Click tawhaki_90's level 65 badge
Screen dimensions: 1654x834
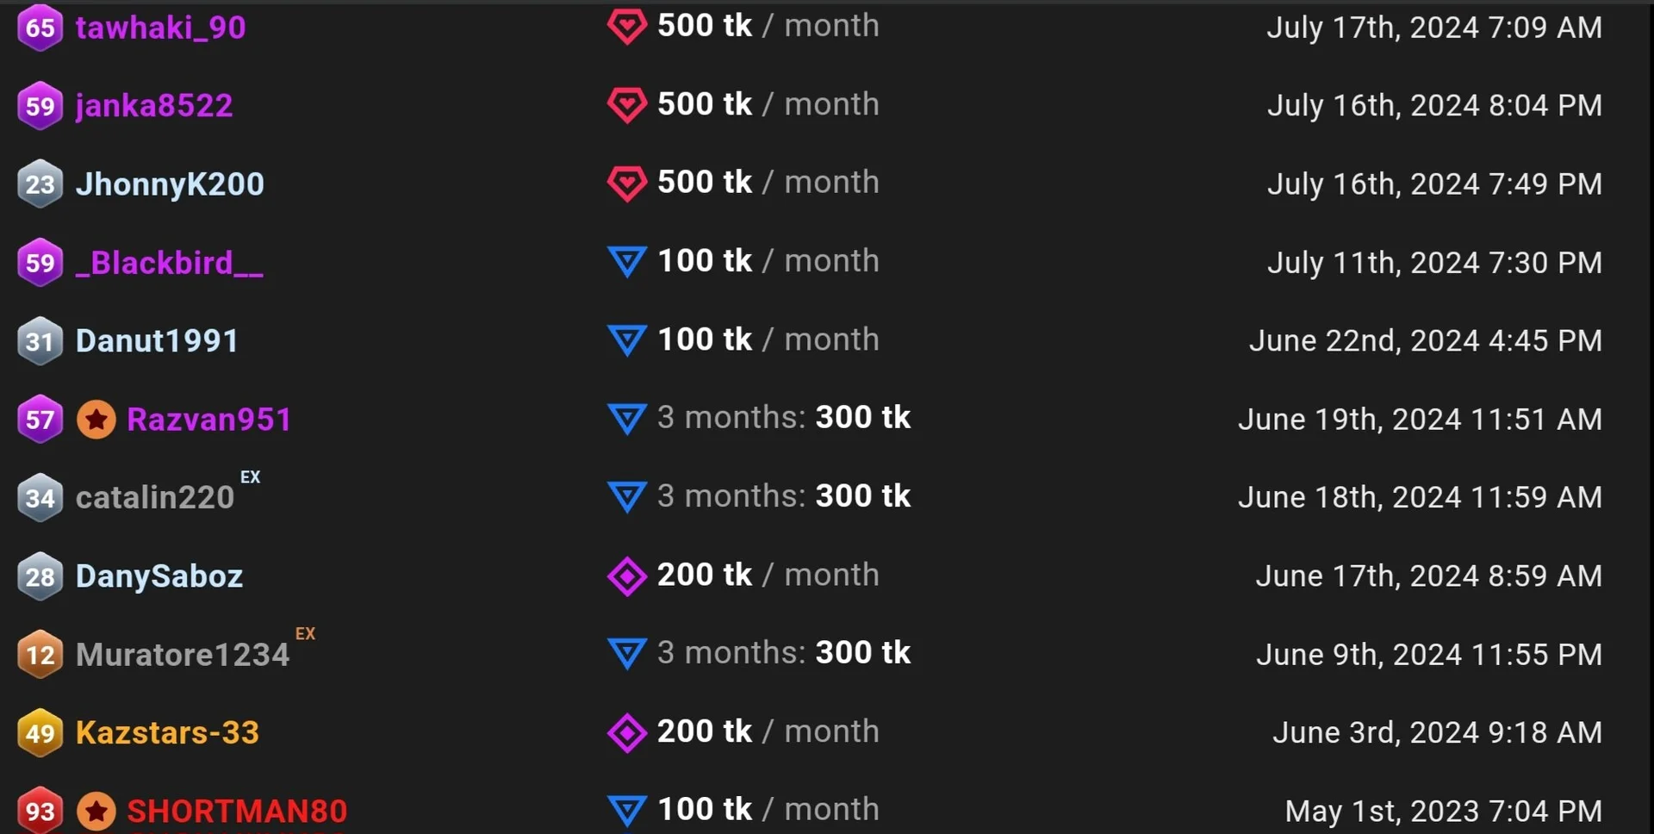pos(40,28)
